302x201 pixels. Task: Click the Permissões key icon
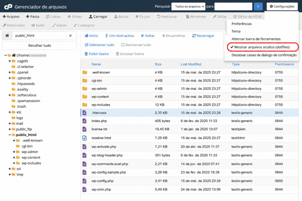pos(4,25)
